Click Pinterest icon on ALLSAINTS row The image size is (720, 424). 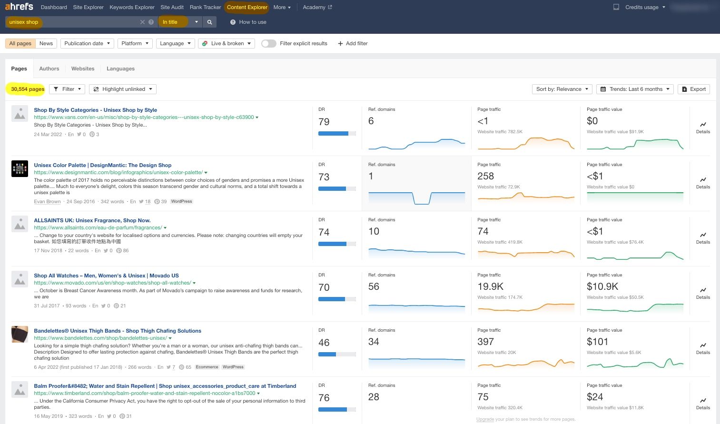(x=118, y=250)
